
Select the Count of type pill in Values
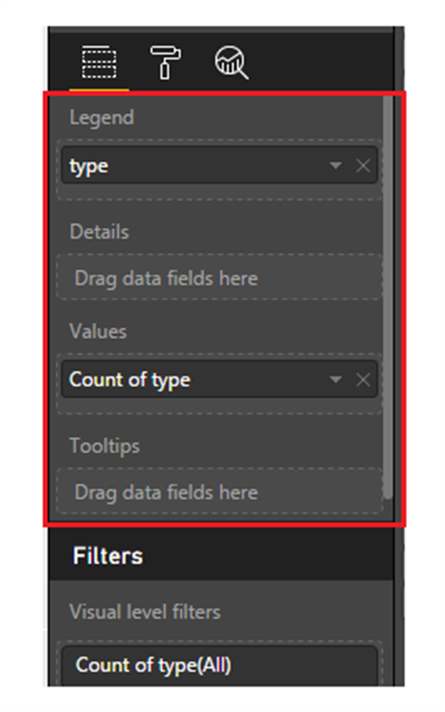[219, 379]
